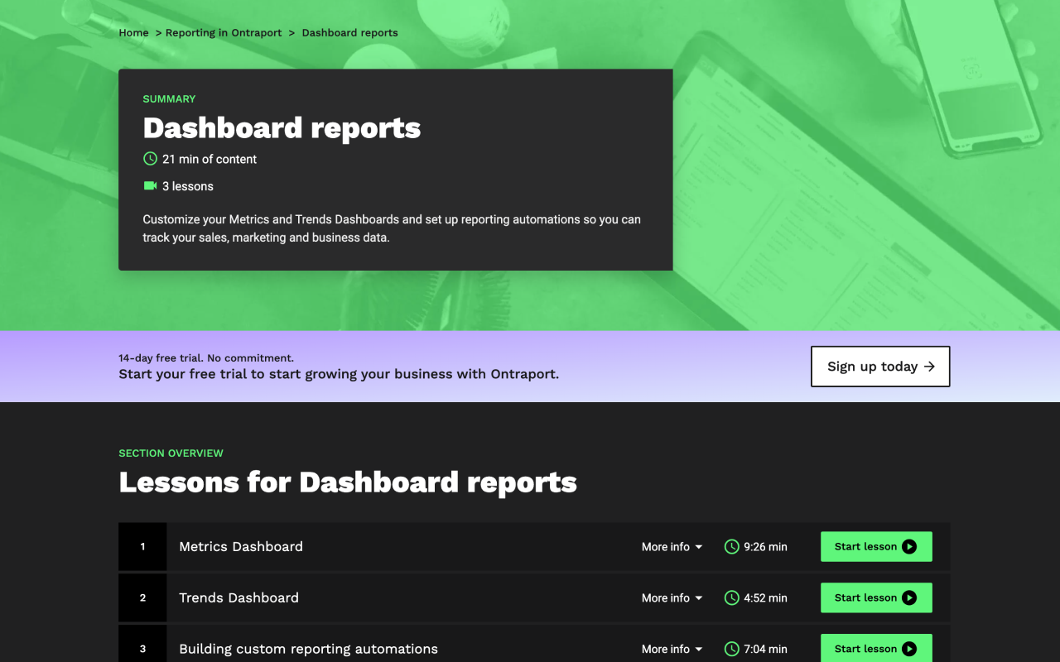Click video camera icon beside 3 lessons
This screenshot has width=1060, height=662.
[150, 185]
